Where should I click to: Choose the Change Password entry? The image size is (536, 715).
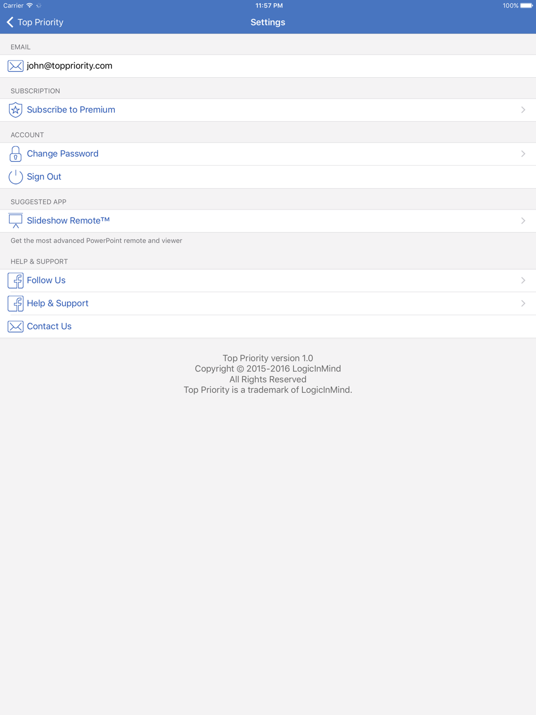click(x=268, y=154)
